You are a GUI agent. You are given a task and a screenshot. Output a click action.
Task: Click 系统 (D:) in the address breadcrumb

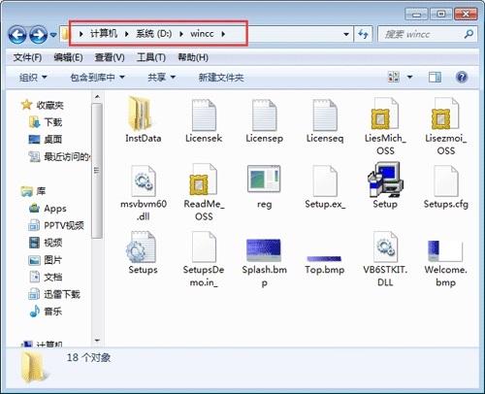[x=154, y=33]
